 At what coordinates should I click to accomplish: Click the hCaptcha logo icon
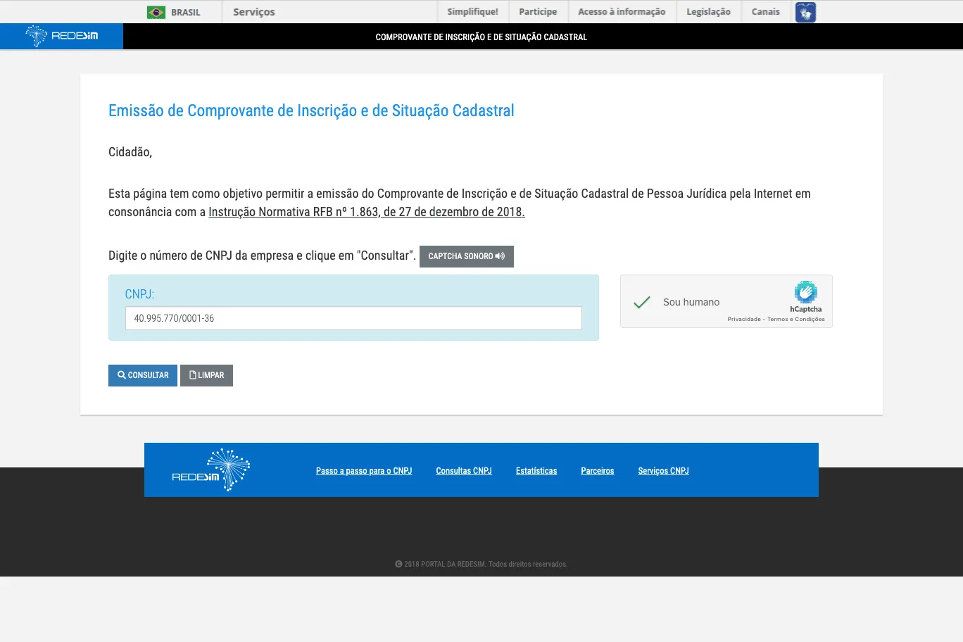pyautogui.click(x=805, y=292)
